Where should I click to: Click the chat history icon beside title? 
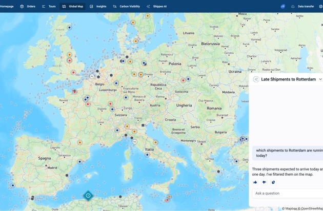coord(256,79)
